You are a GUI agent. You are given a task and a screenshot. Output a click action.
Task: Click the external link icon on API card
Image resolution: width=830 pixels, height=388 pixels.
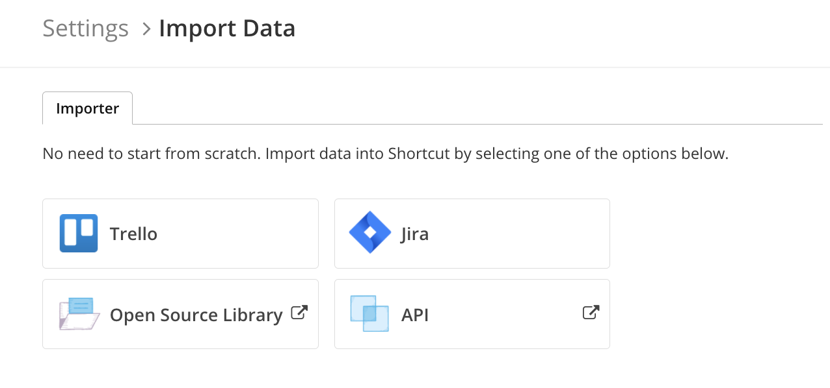(x=591, y=313)
